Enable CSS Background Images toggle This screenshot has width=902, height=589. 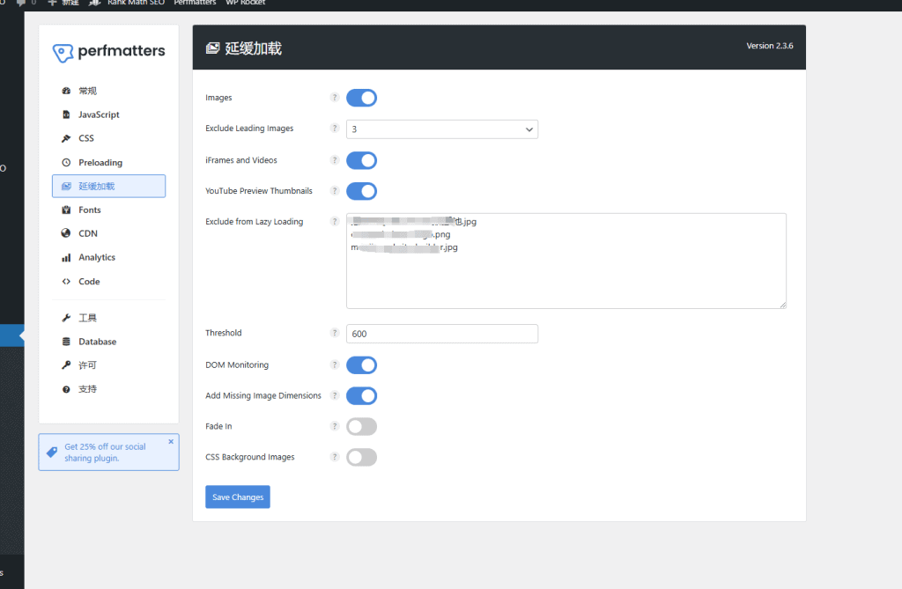pos(361,457)
